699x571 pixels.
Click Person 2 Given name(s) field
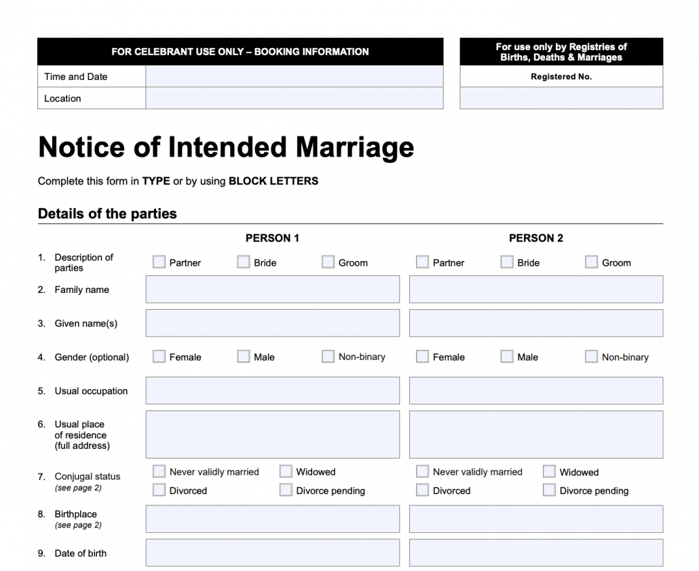[535, 323]
